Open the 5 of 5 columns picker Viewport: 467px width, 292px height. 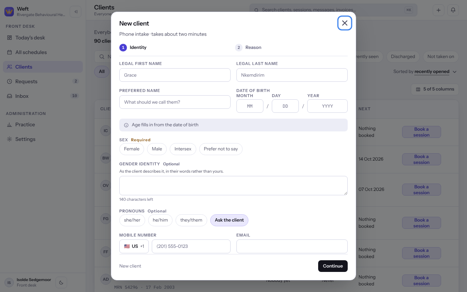435,89
